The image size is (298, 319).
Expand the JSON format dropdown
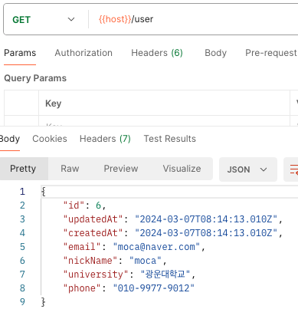point(248,169)
